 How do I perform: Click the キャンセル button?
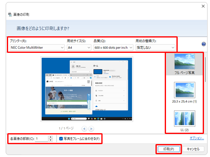pyautogui.click(x=193, y=149)
